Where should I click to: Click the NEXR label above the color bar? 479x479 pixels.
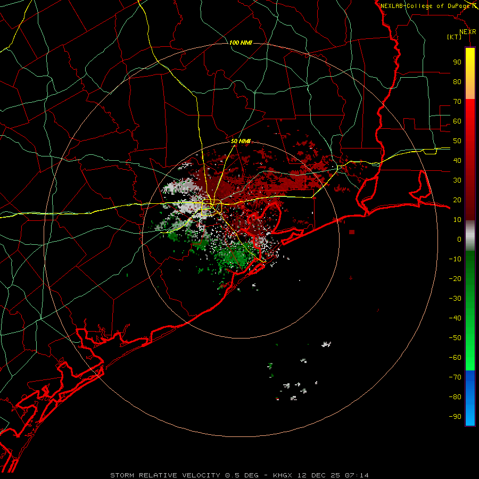pos(467,32)
